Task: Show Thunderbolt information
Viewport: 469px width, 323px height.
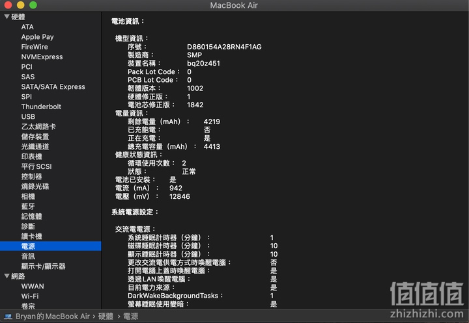Action: [41, 107]
